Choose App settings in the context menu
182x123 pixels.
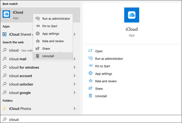pyautogui.click(x=53, y=34)
